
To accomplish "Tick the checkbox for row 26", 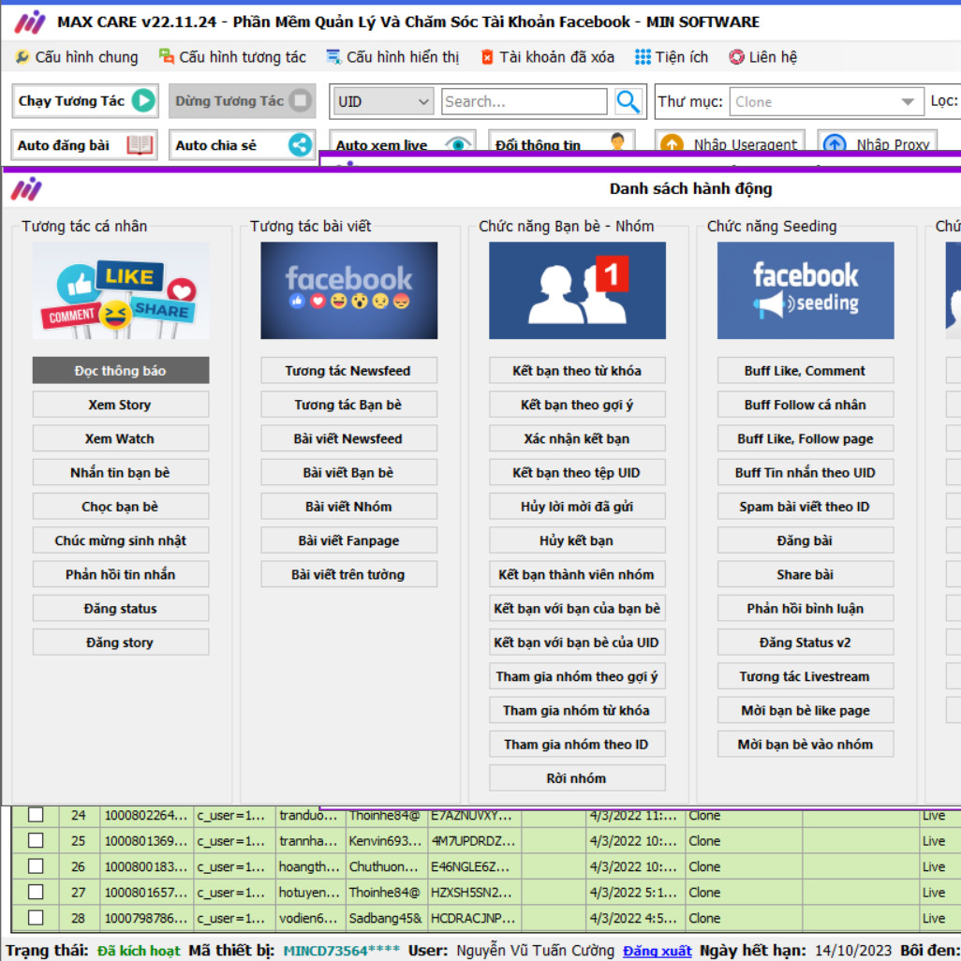I will (x=36, y=866).
